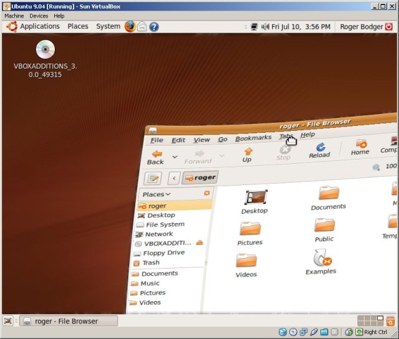Click the Forward toolbar button
Screen dimensions: 399x339
click(x=198, y=157)
